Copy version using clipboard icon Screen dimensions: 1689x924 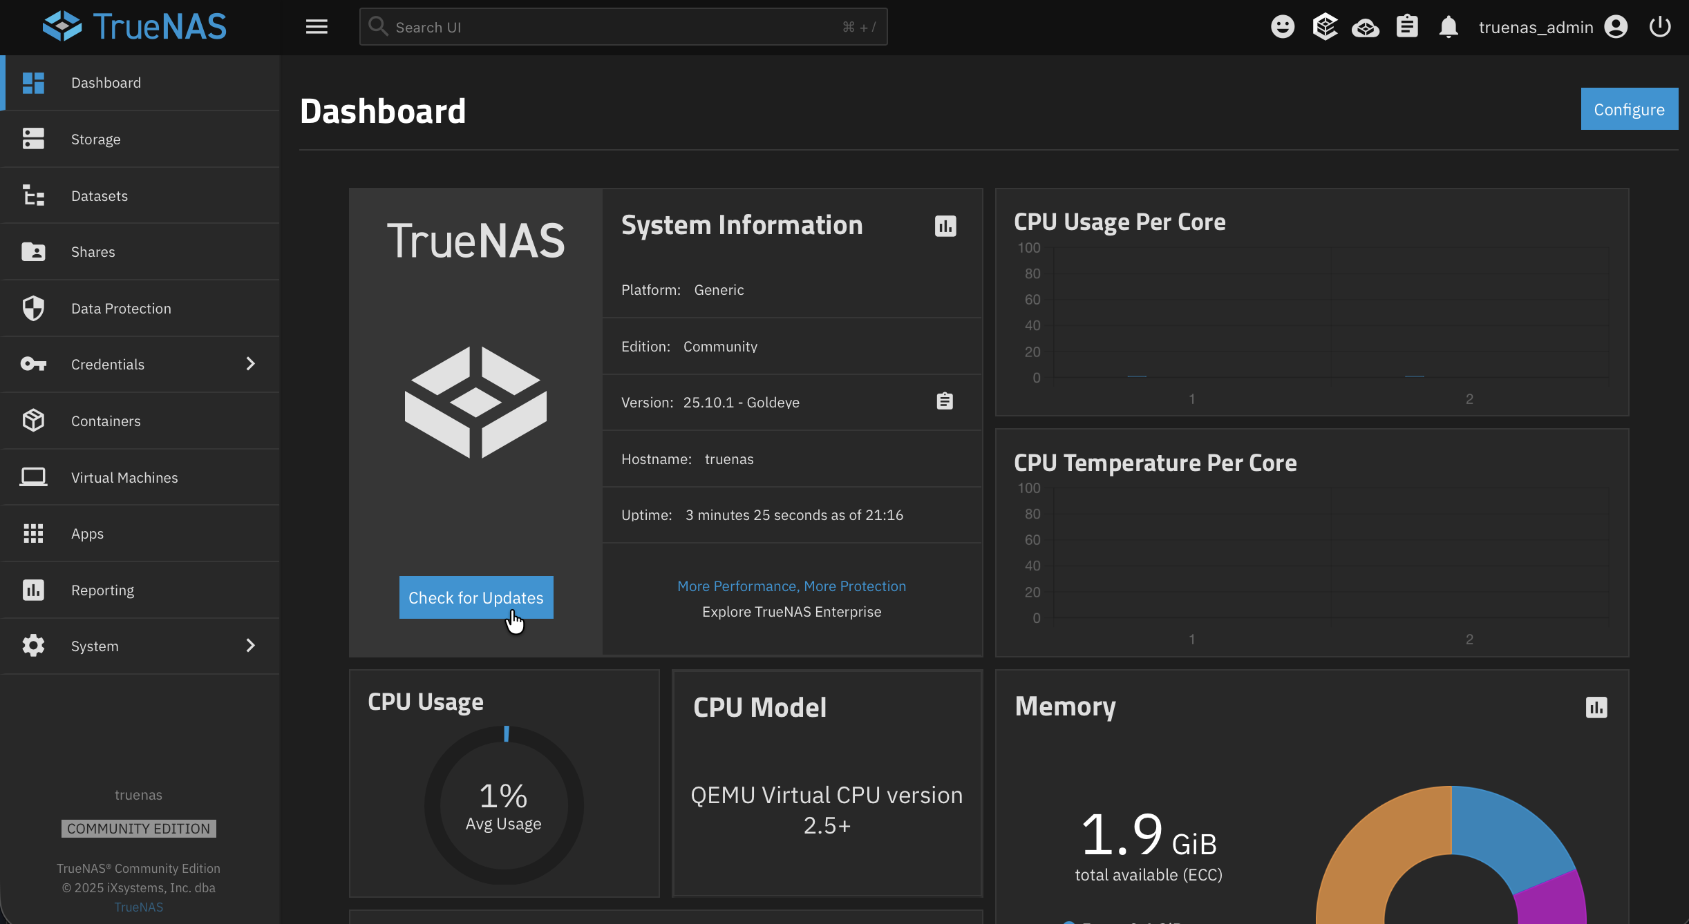(x=945, y=401)
